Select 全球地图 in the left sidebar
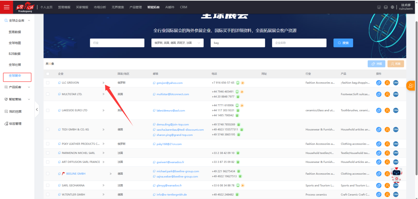The height and width of the screenshot is (199, 418). point(15,43)
